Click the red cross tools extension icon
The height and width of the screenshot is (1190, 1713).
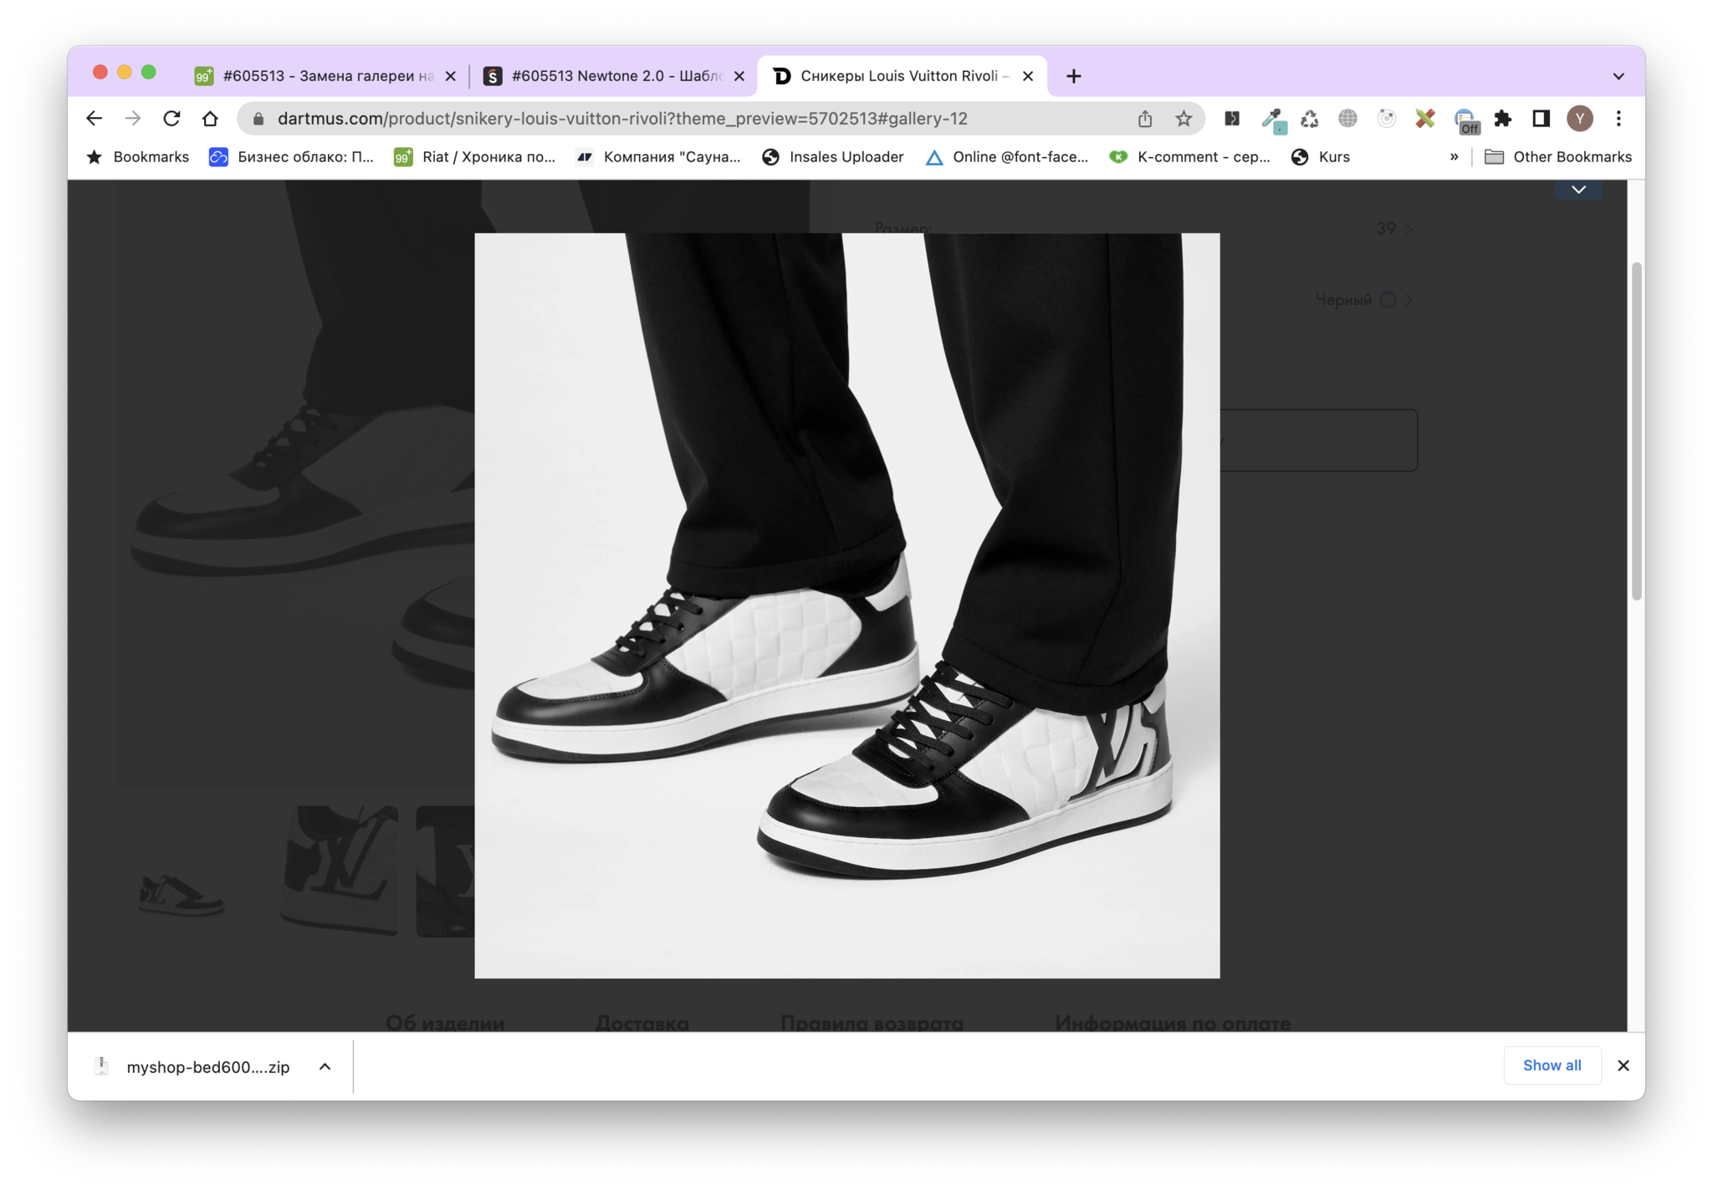(1425, 119)
